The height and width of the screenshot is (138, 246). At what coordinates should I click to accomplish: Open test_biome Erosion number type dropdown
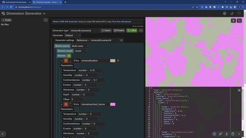pos(78,129)
